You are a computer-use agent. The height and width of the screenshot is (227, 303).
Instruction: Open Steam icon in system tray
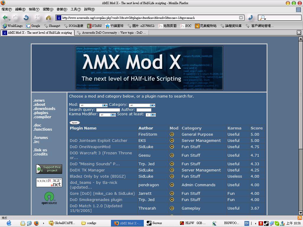coord(266,223)
